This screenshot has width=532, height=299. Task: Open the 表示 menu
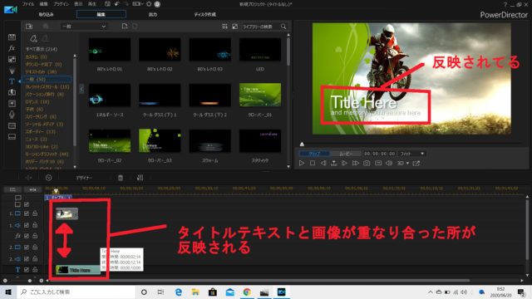pyautogui.click(x=78, y=4)
